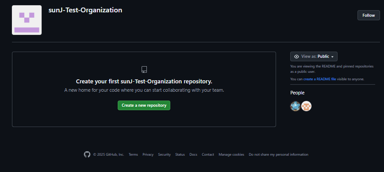This screenshot has width=384, height=172.
Task: Follow the sunJ-Test-Organization
Action: pyautogui.click(x=369, y=15)
